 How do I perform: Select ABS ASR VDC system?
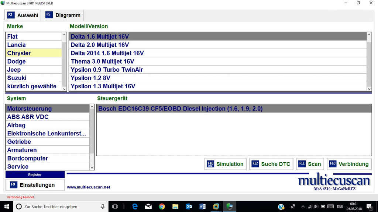click(48, 117)
